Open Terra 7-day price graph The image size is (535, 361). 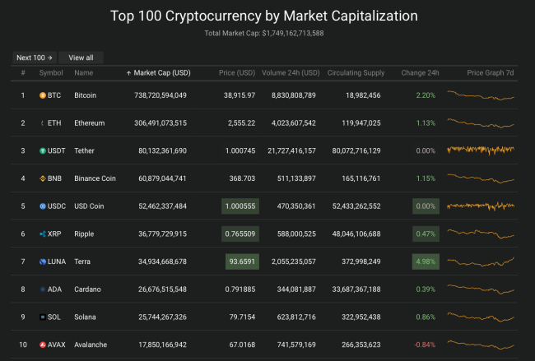tap(481, 261)
